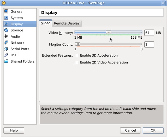The image size is (167, 137).
Task: Click the USB plug icon
Action: (6, 55)
